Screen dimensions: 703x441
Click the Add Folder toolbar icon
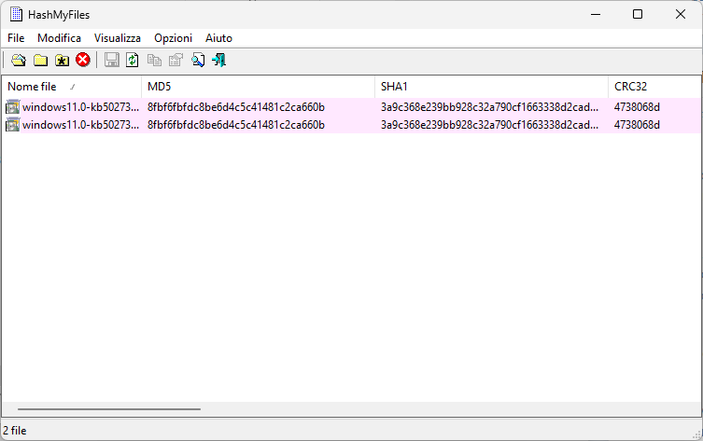tap(40, 60)
